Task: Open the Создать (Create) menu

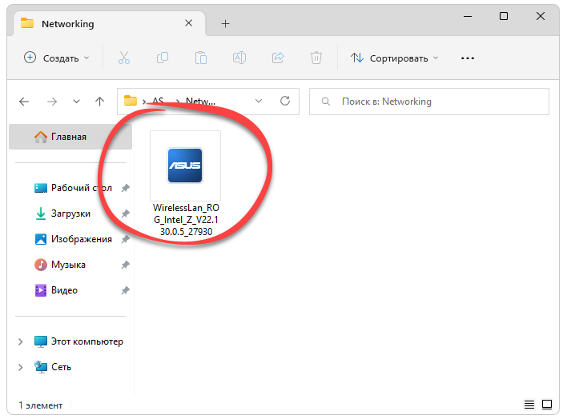Action: pyautogui.click(x=56, y=58)
